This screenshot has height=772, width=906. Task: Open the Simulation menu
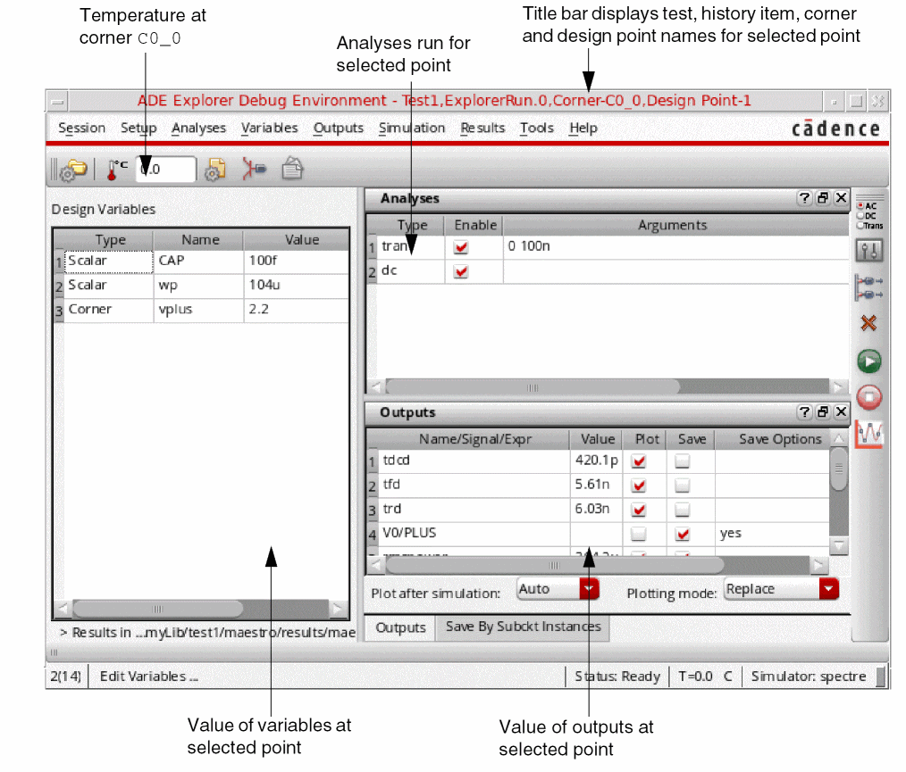point(411,129)
